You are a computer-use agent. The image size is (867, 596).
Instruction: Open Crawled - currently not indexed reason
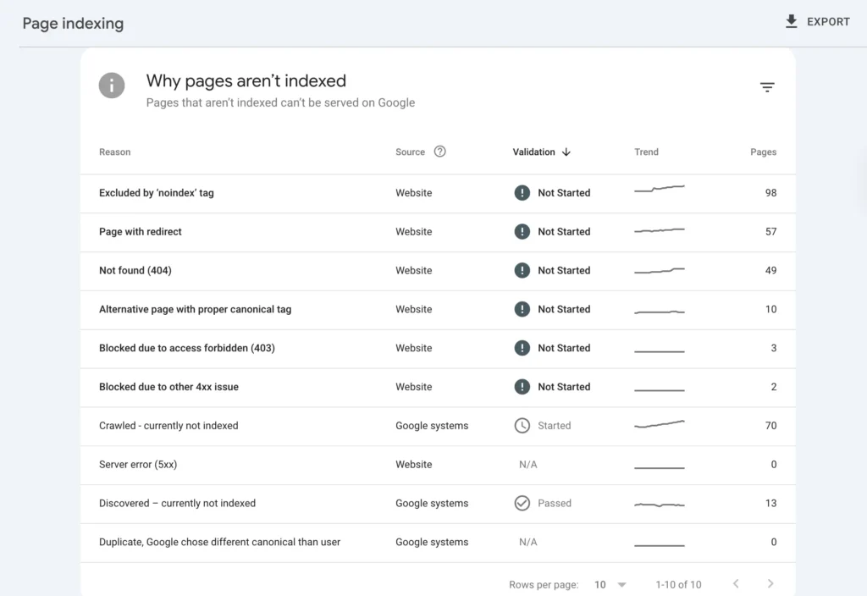coord(168,426)
